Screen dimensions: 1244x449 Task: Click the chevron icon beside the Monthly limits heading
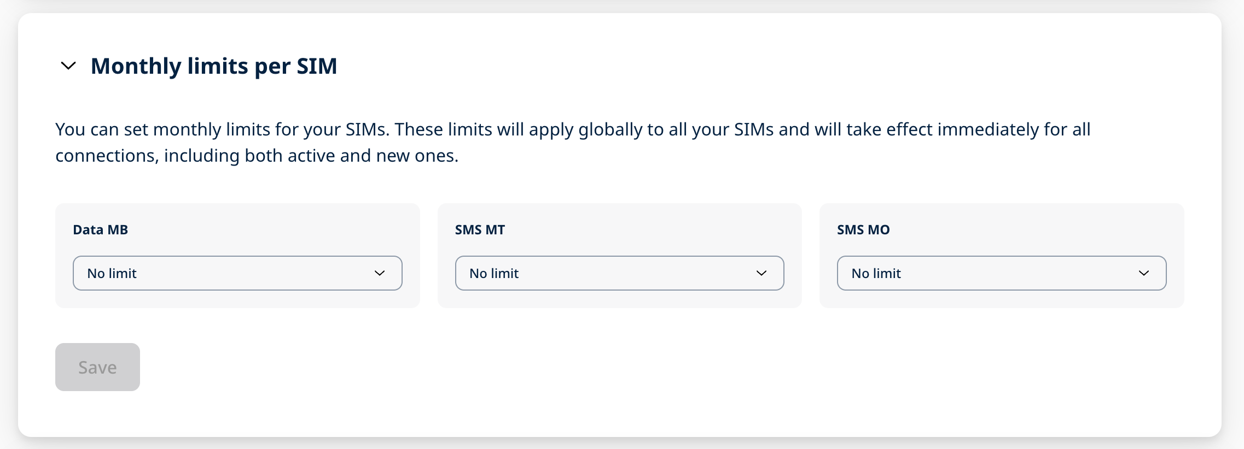coord(68,67)
